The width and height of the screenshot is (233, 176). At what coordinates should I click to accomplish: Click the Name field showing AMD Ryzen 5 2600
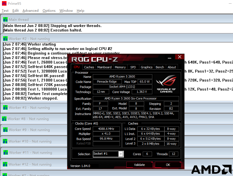pyautogui.click(x=122, y=76)
